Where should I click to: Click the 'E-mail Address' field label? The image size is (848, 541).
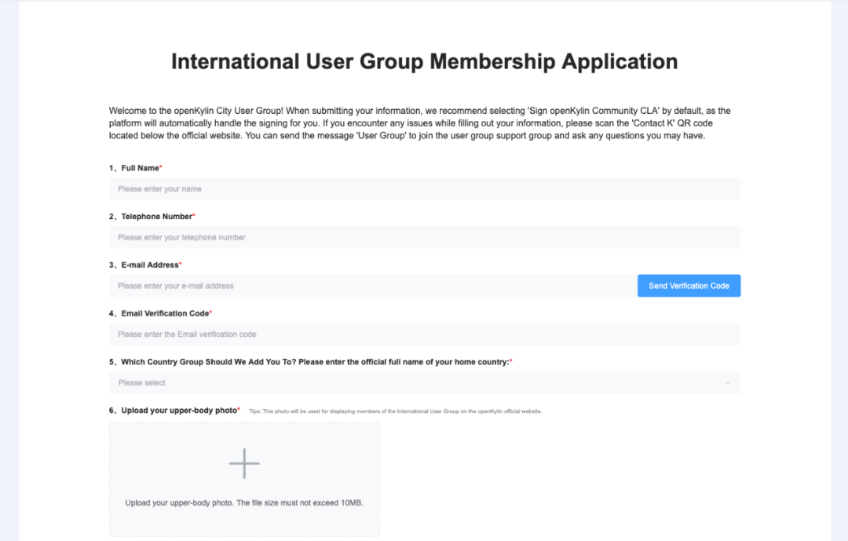click(149, 265)
